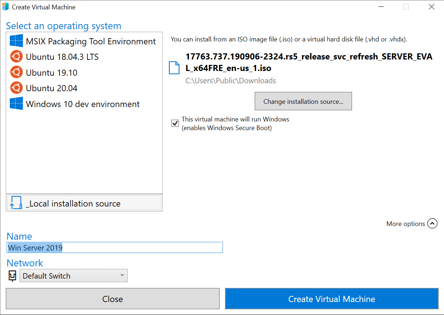This screenshot has width=444, height=315.
Task: Click the network switch icon beside Default Switch
Action: pyautogui.click(x=12, y=276)
